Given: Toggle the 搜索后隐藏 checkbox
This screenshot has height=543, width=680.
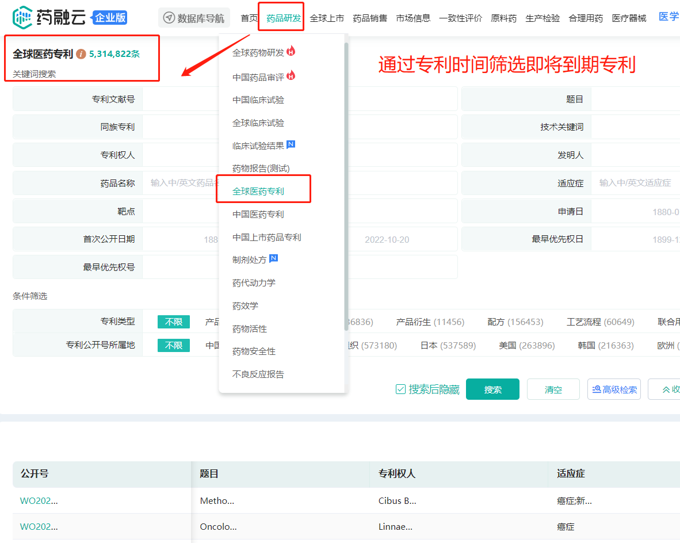Looking at the screenshot, I should [x=401, y=389].
